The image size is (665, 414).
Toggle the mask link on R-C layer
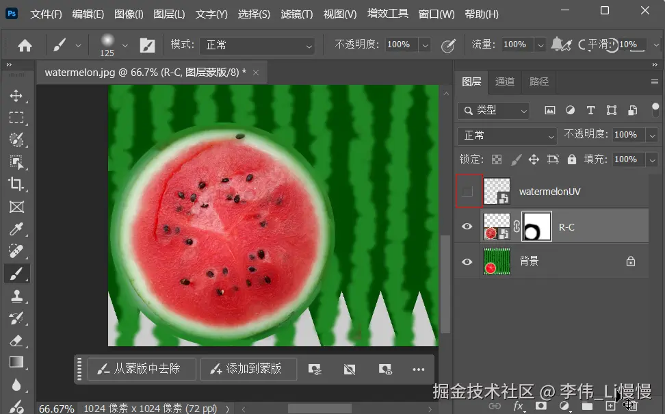(516, 227)
